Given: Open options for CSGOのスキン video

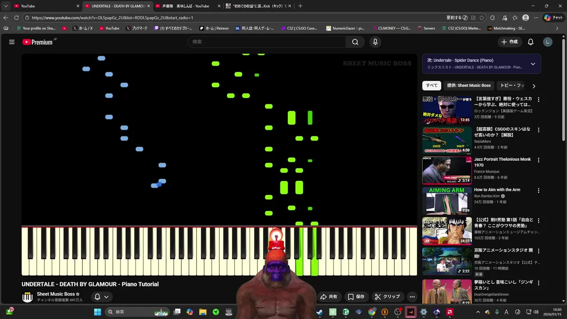Looking at the screenshot, I should click(x=539, y=130).
